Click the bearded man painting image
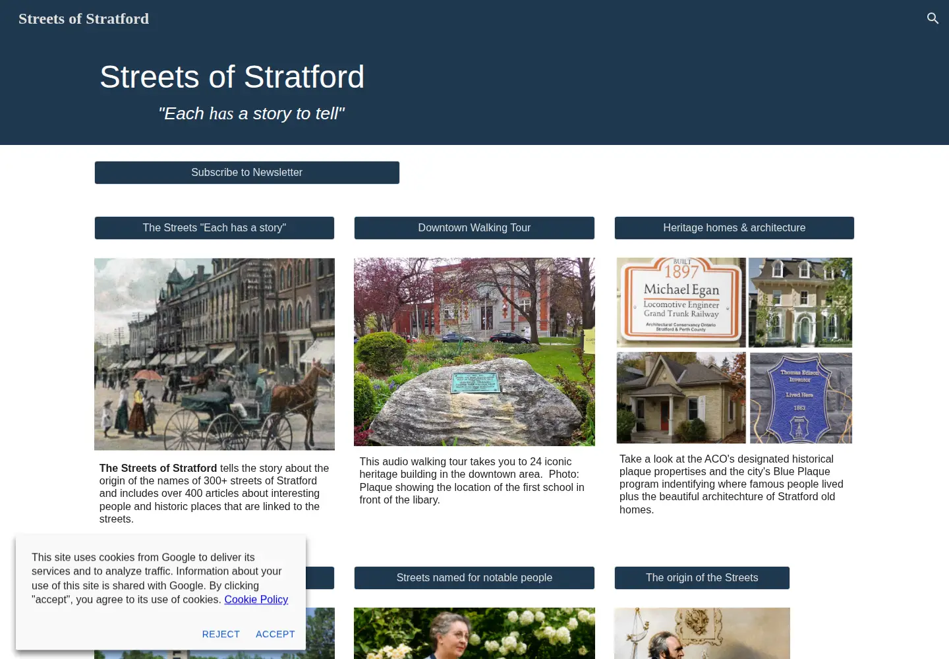The height and width of the screenshot is (659, 949). (702, 633)
